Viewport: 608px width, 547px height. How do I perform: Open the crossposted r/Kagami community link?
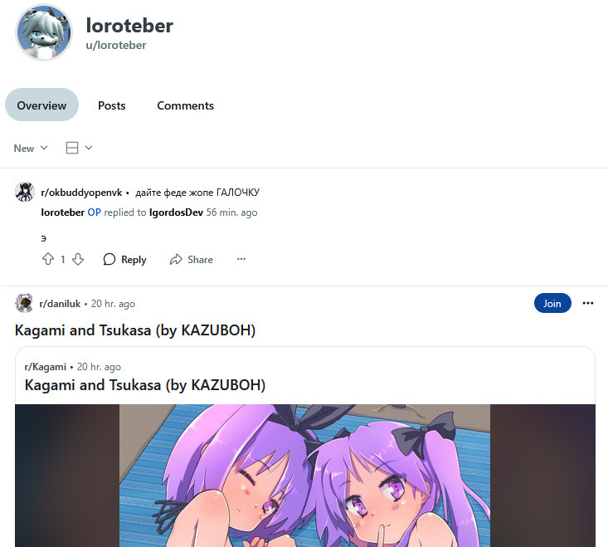pyautogui.click(x=46, y=367)
